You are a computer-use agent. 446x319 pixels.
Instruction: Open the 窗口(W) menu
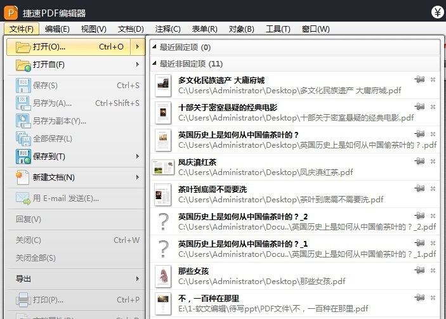(x=316, y=29)
